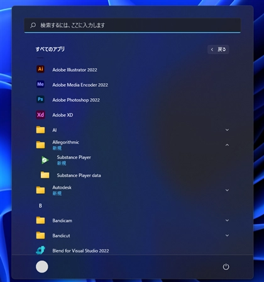
Task: Select the Adobe XD label
Action: click(x=63, y=115)
